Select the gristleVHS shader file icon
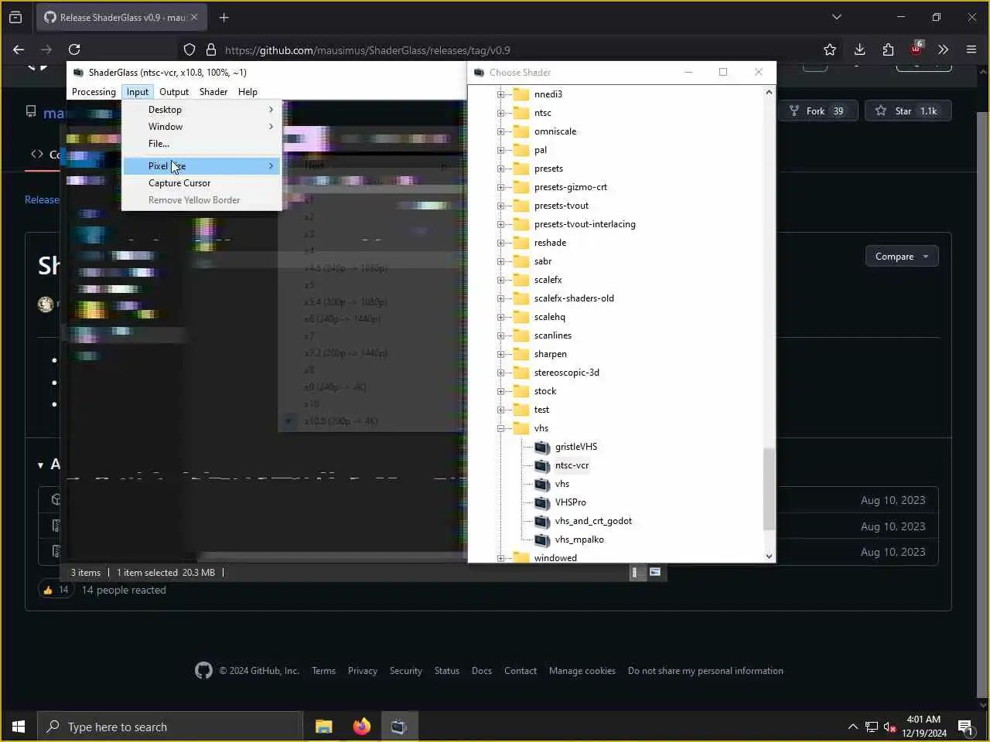Image resolution: width=990 pixels, height=742 pixels. tap(542, 447)
